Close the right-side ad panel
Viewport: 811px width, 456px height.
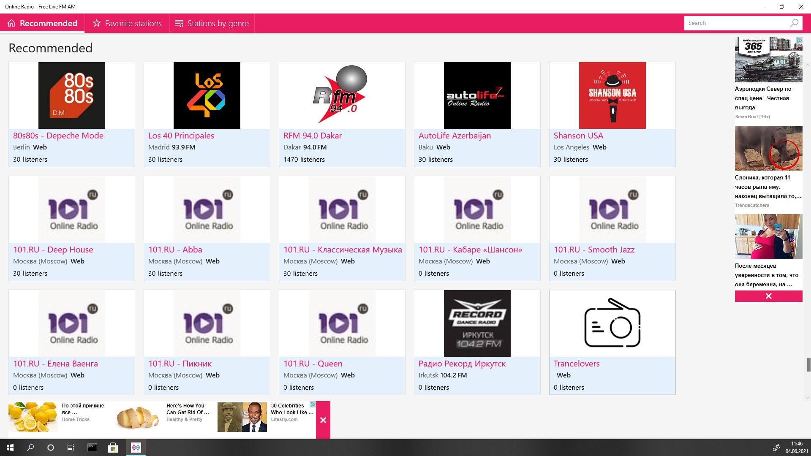pyautogui.click(x=769, y=296)
